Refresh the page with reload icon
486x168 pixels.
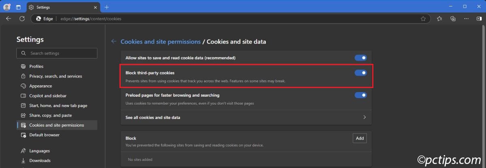click(x=22, y=19)
